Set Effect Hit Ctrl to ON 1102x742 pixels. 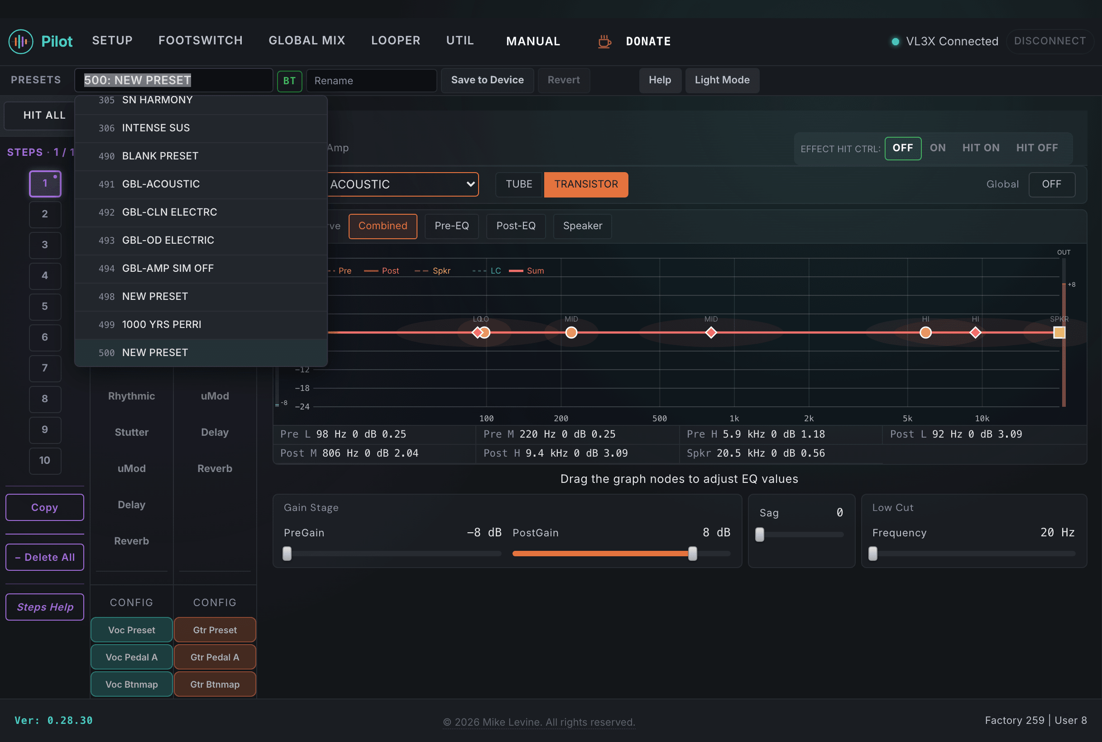click(937, 148)
